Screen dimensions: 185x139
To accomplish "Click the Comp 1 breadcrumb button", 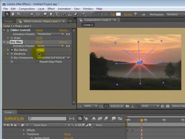I will (88, 25).
